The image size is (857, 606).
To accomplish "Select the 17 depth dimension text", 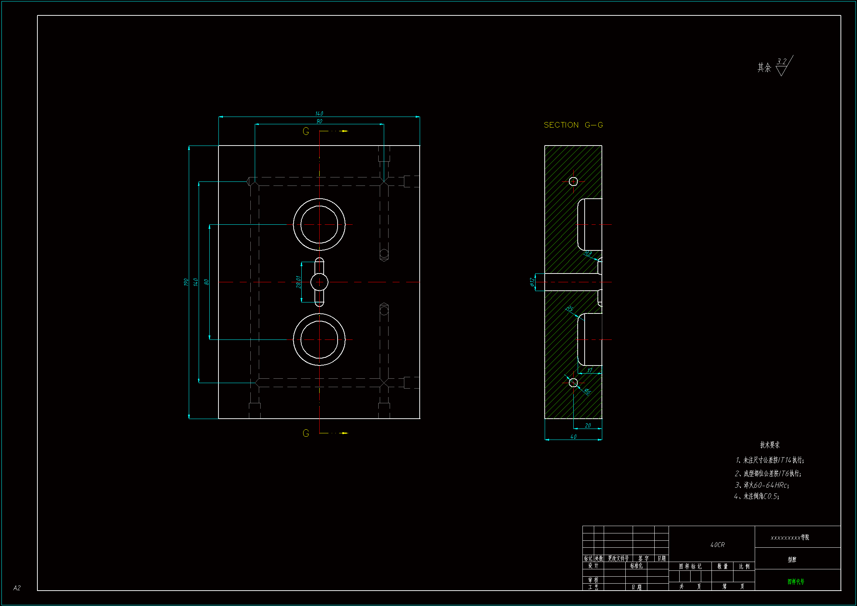I will click(x=590, y=370).
